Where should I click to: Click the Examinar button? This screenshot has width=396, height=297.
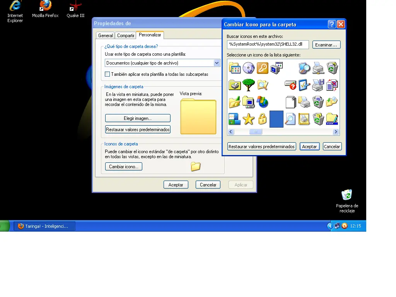326,45
